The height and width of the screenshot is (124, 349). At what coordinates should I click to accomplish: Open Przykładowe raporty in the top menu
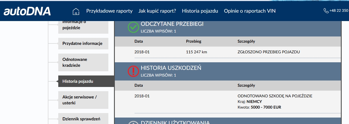click(x=109, y=11)
